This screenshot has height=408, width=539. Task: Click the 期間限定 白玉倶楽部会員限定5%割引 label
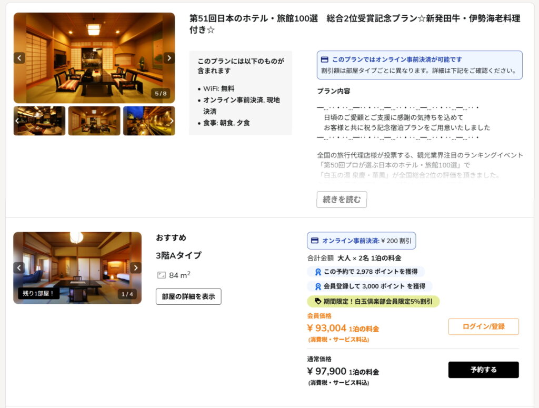(373, 301)
